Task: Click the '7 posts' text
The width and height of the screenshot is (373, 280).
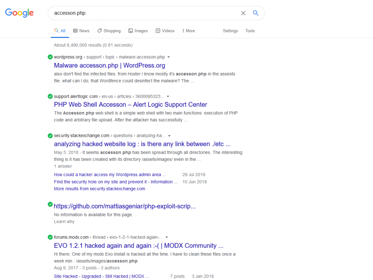Action: (177, 276)
